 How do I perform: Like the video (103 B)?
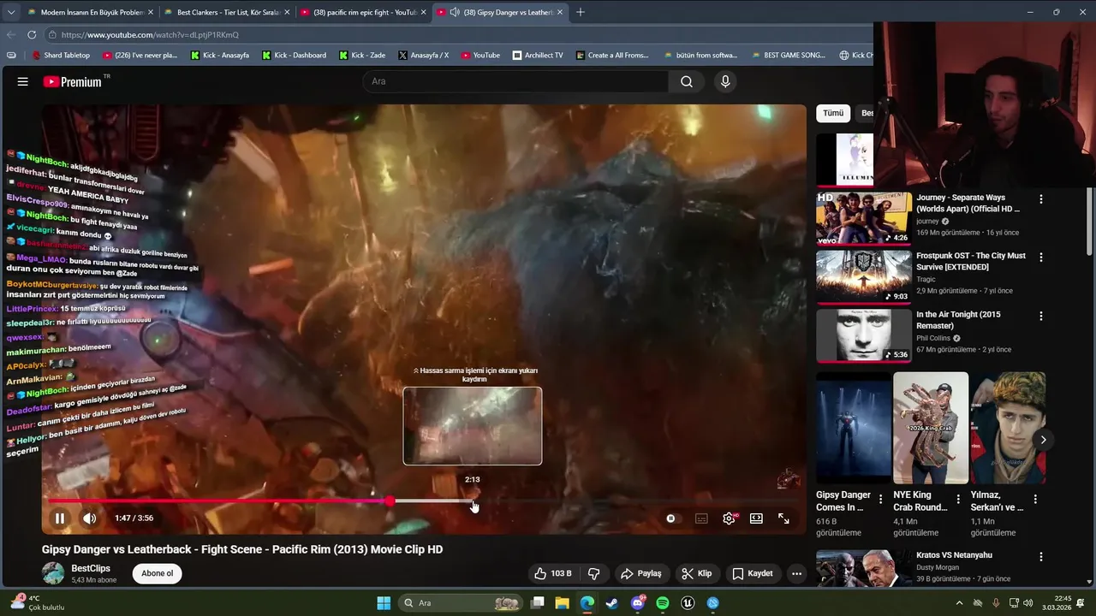(x=553, y=573)
